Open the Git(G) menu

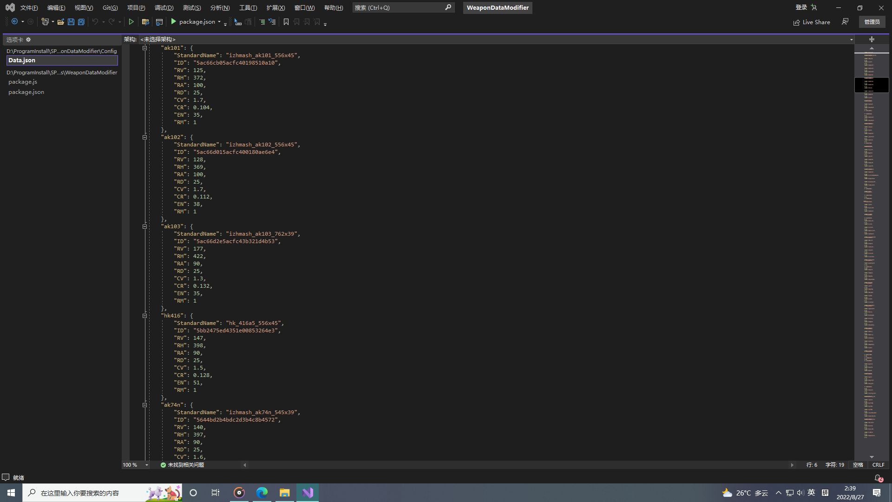[x=110, y=7]
